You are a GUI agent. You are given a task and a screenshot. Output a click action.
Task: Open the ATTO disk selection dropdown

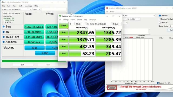[x=139, y=16]
